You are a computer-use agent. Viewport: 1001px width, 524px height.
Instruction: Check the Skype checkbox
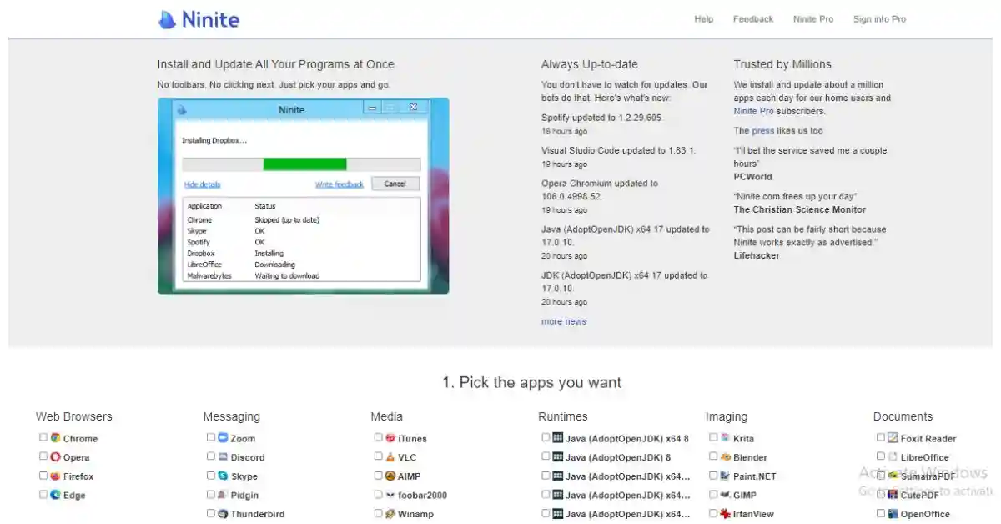[211, 476]
